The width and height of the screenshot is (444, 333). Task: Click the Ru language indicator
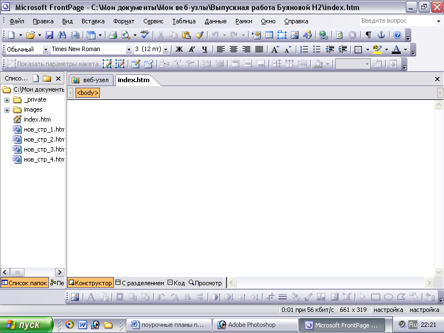(413, 325)
